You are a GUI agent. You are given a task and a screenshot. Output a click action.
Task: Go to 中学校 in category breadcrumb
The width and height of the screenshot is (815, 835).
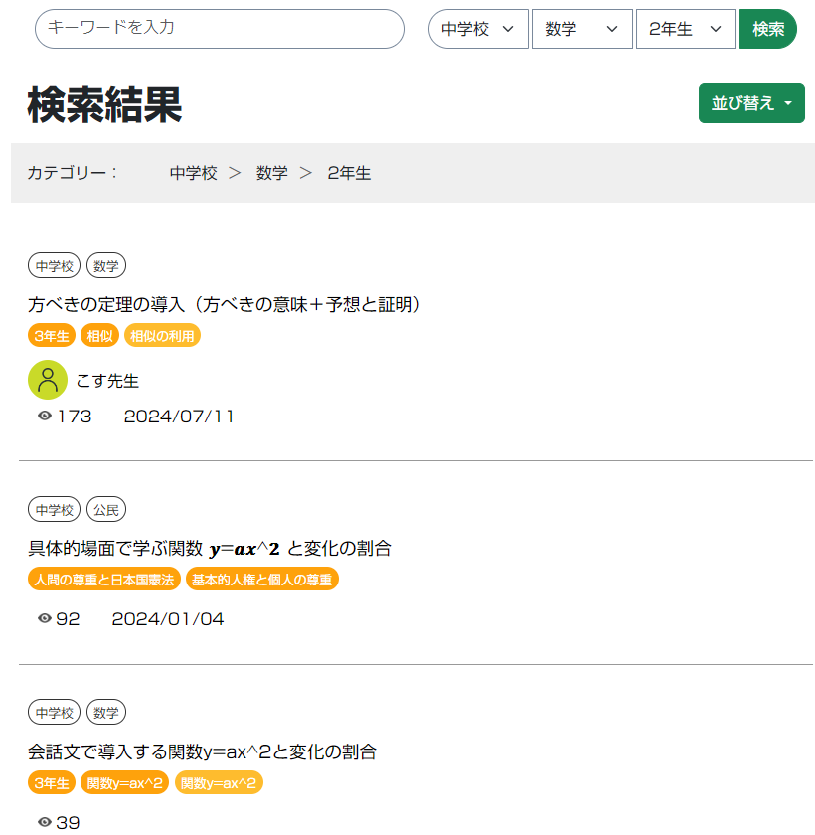coord(193,173)
